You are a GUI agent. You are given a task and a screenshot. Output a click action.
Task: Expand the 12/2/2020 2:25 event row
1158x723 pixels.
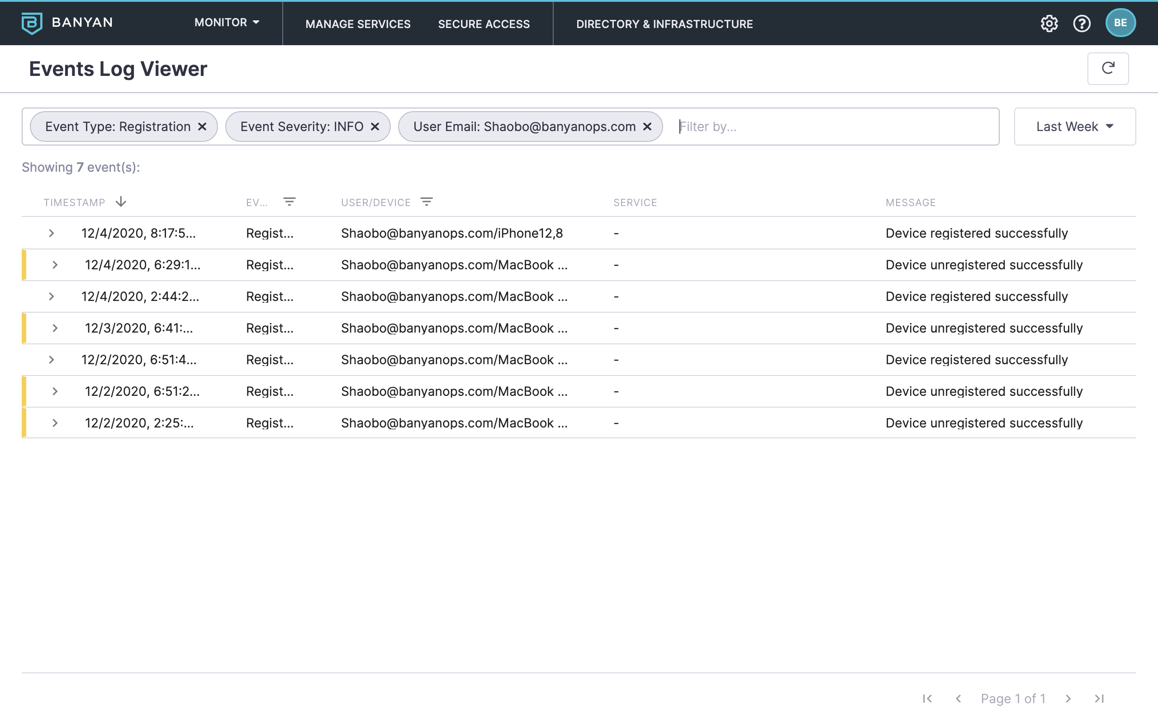pyautogui.click(x=55, y=423)
